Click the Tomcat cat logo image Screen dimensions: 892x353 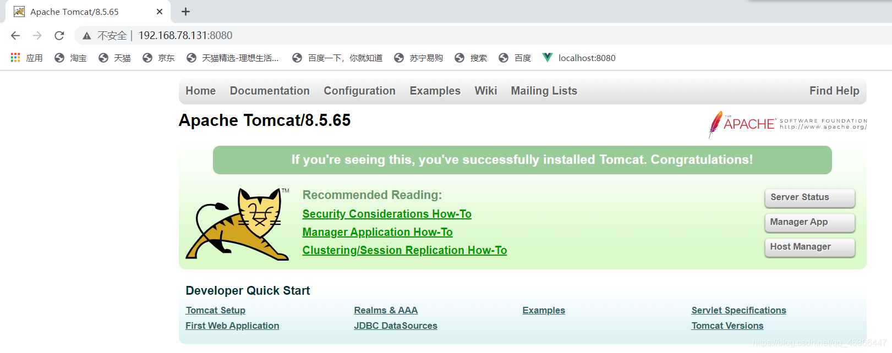tap(238, 224)
